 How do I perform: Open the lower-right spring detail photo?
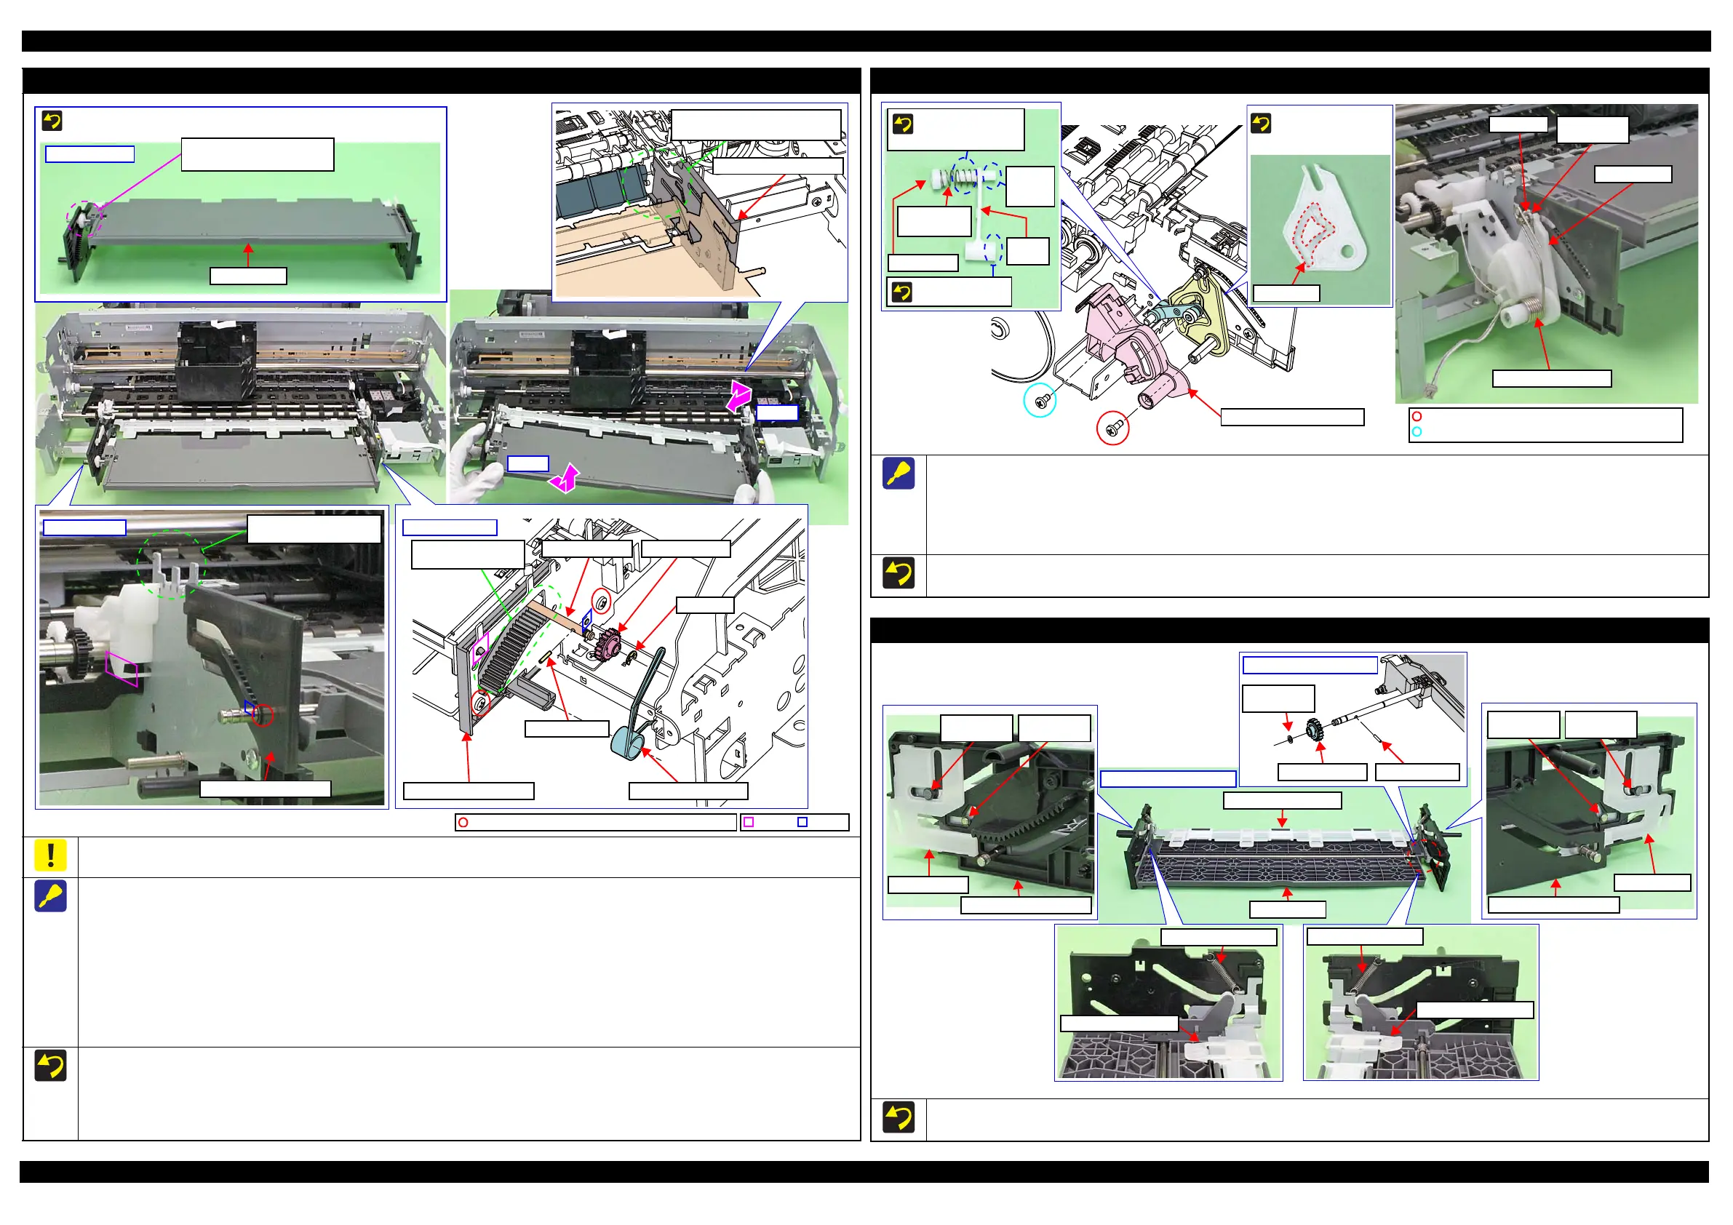click(1420, 1003)
